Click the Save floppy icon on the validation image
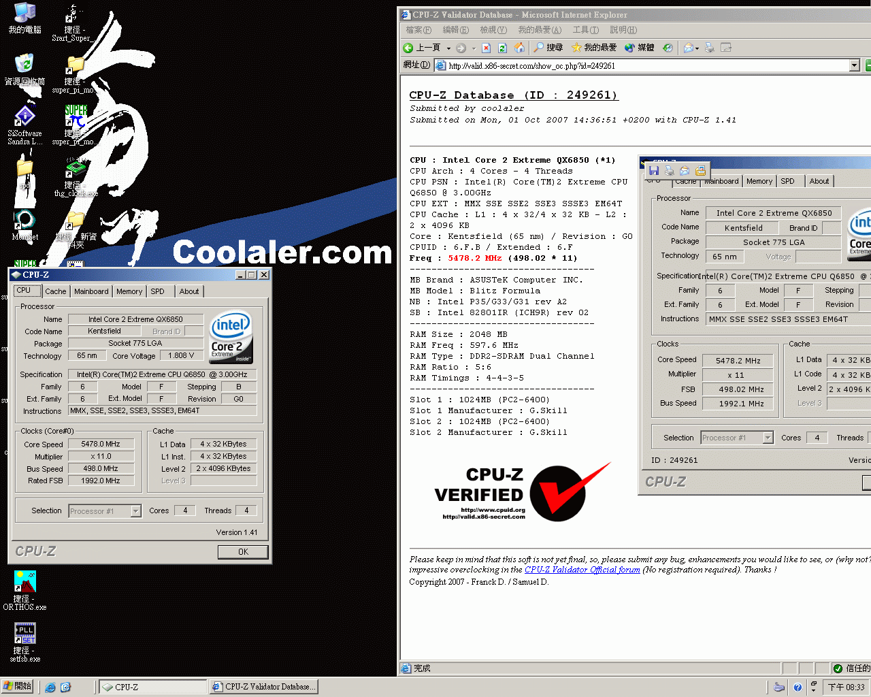This screenshot has width=871, height=697. click(x=654, y=170)
